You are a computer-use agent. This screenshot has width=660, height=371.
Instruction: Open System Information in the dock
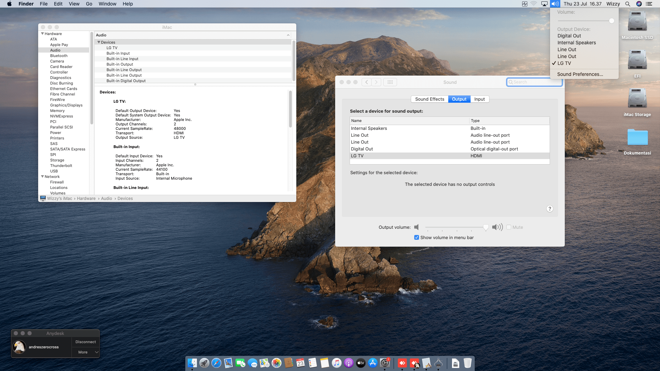pos(438,363)
